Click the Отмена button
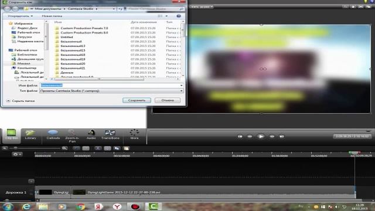 tap(168, 100)
